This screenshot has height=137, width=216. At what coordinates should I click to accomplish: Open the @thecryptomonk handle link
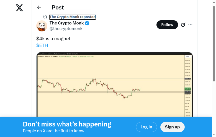66,29
